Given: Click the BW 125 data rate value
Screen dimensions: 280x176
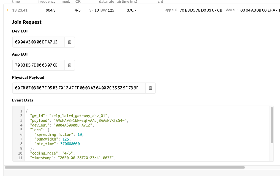Looking at the screenshot, I should tap(107, 10).
